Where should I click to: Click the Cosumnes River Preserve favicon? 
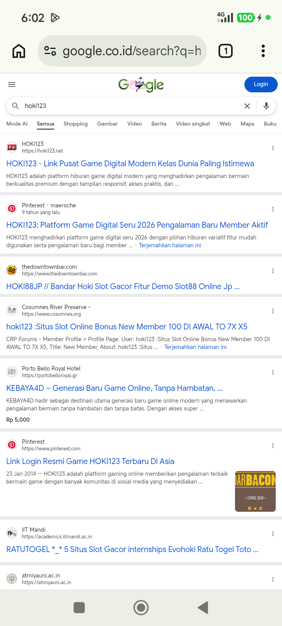(12, 310)
